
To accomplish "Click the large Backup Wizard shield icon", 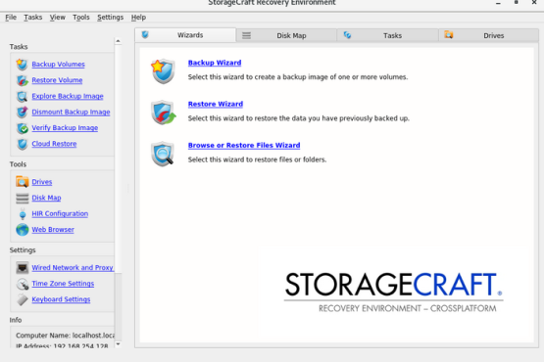I will (163, 71).
